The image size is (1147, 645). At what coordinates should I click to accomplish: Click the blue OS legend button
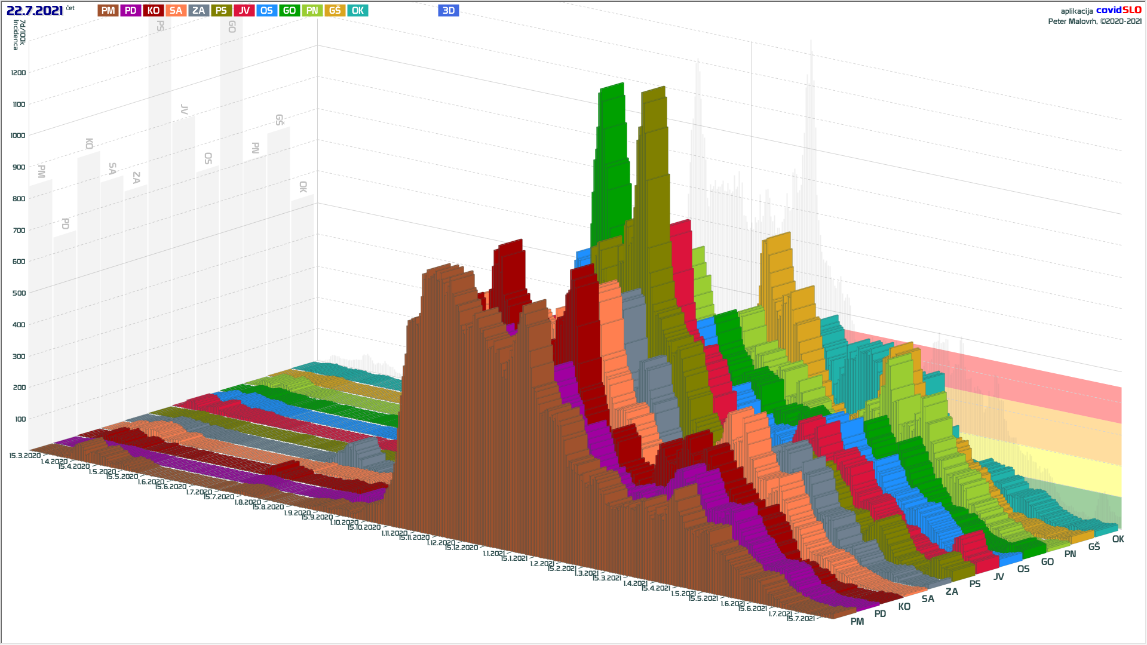pyautogui.click(x=266, y=11)
